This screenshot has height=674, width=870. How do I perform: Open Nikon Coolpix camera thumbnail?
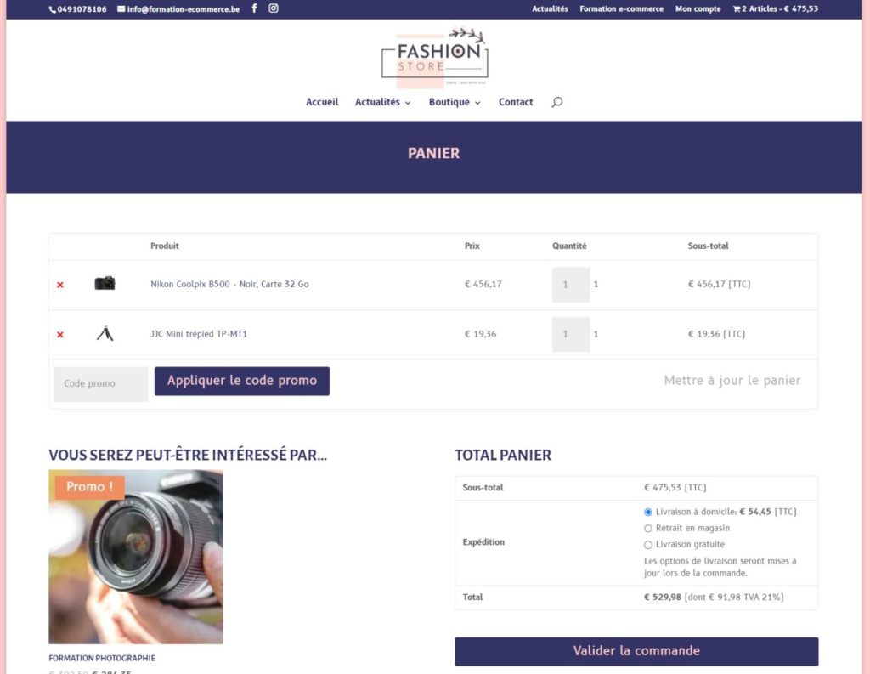[x=105, y=283]
